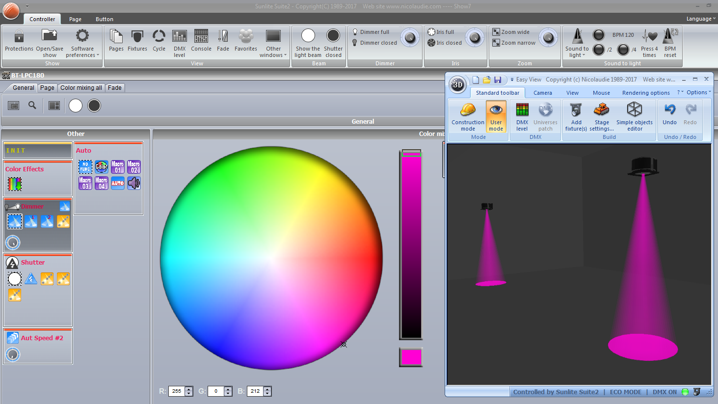Click the Open/Save show folder icon
Screen dimensions: 718x404
pyautogui.click(x=50, y=35)
